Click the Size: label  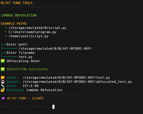(11, 86)
